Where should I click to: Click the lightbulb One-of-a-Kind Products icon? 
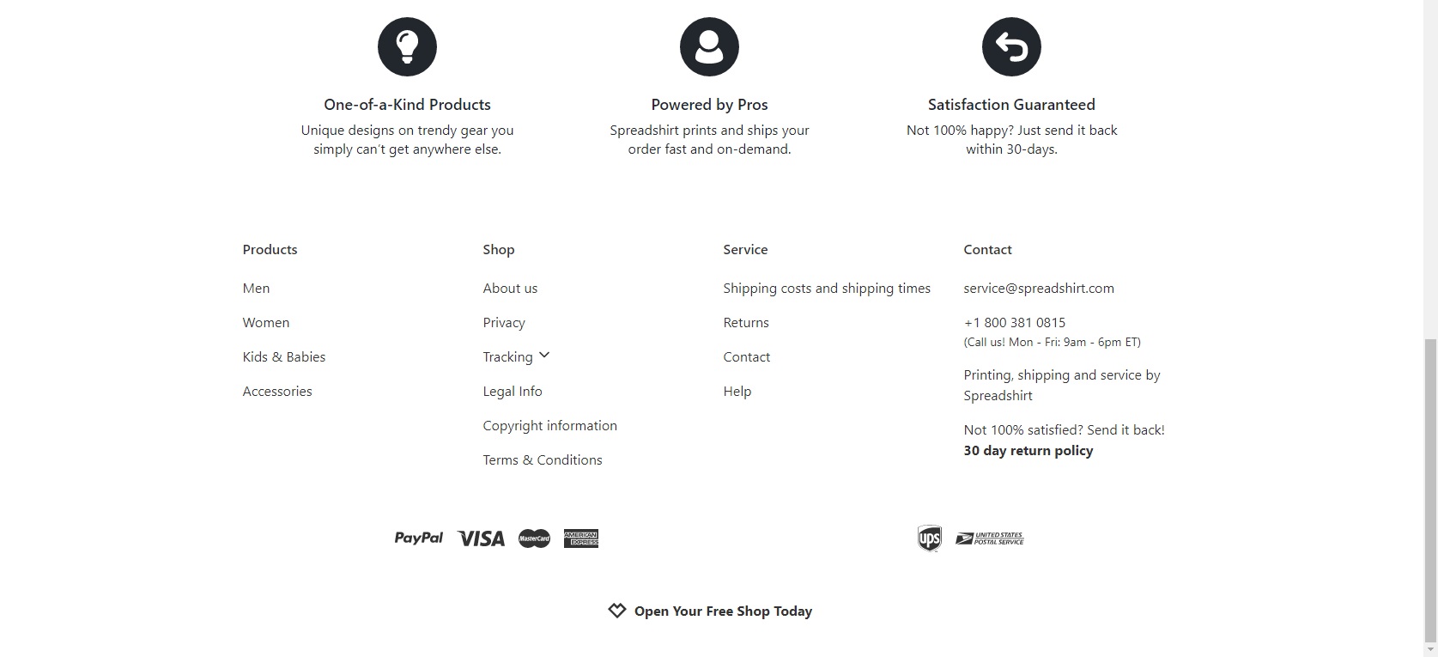coord(407,46)
